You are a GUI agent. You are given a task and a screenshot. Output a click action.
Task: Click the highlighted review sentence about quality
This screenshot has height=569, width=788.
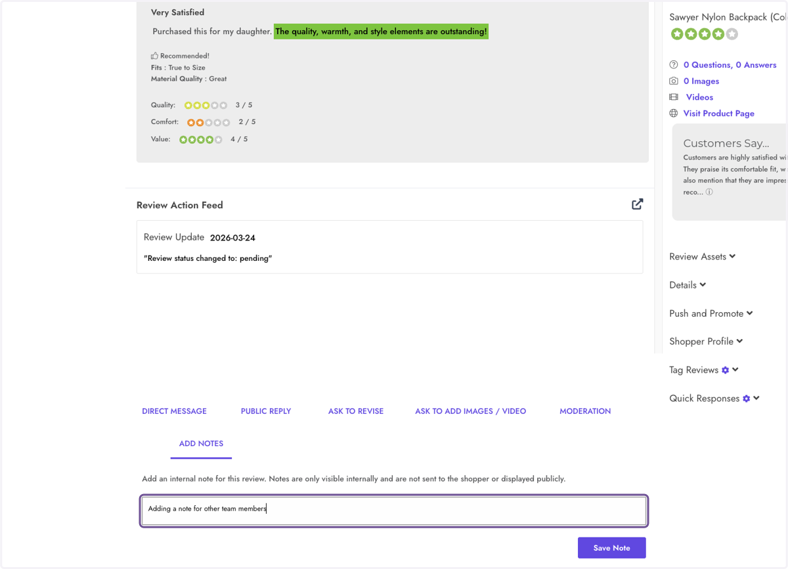pos(381,32)
